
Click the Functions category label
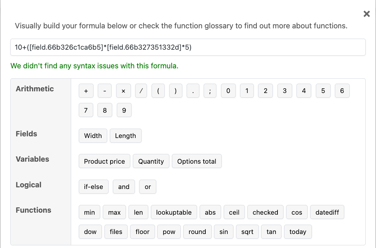click(34, 210)
